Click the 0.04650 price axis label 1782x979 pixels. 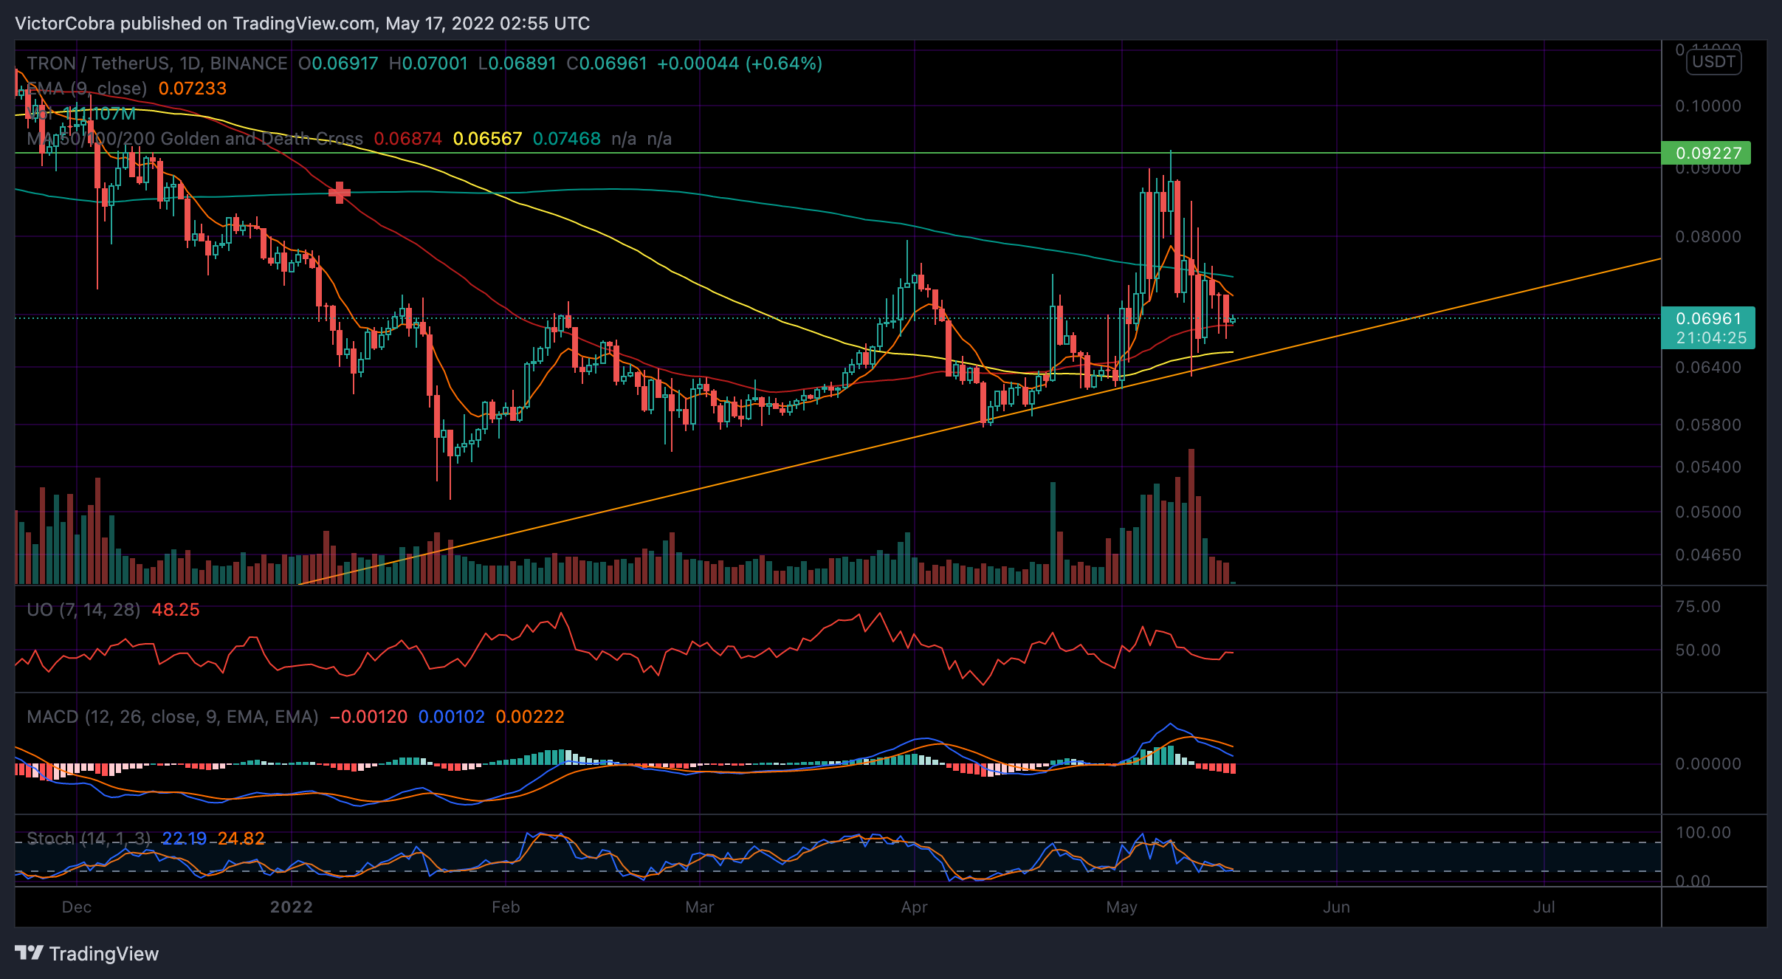click(x=1708, y=555)
